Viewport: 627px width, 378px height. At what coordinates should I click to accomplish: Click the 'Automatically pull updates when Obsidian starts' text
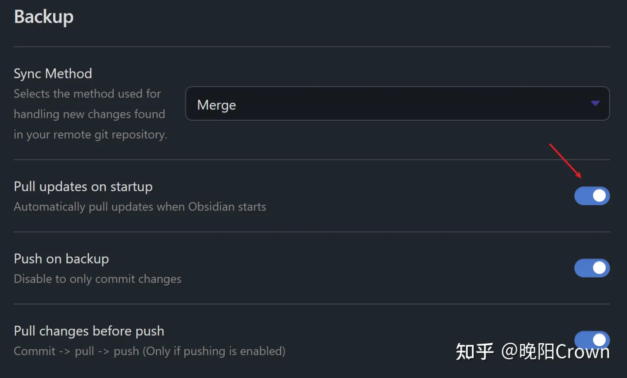(140, 207)
